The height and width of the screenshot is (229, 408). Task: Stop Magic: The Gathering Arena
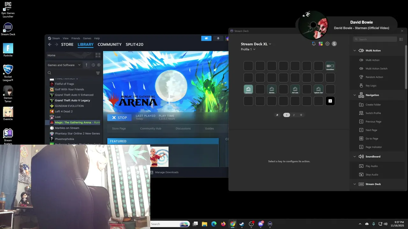click(x=119, y=117)
